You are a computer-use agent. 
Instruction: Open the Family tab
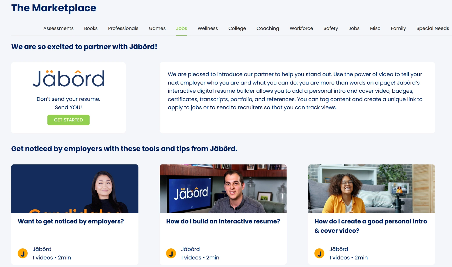pyautogui.click(x=398, y=28)
